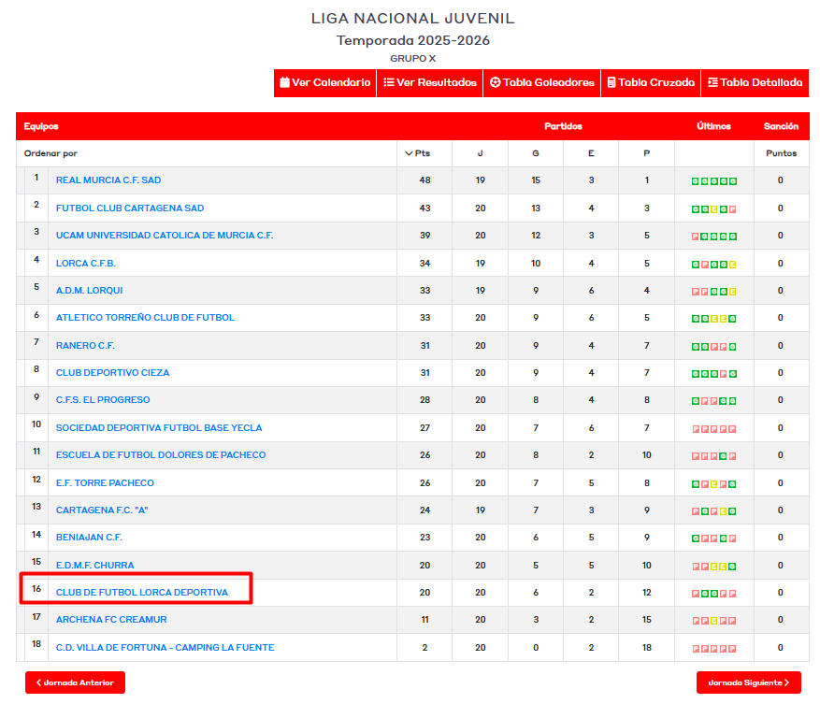This screenshot has width=820, height=704.
Task: Open CLUB DE FUTBOL LORCA DEPORTIVA link
Action: (142, 593)
